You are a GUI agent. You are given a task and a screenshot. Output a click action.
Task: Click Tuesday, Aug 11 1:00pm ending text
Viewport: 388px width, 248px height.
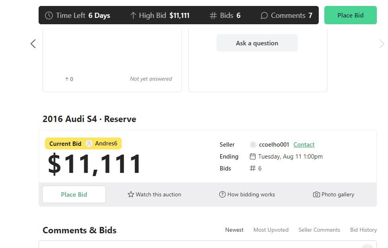[x=291, y=157]
